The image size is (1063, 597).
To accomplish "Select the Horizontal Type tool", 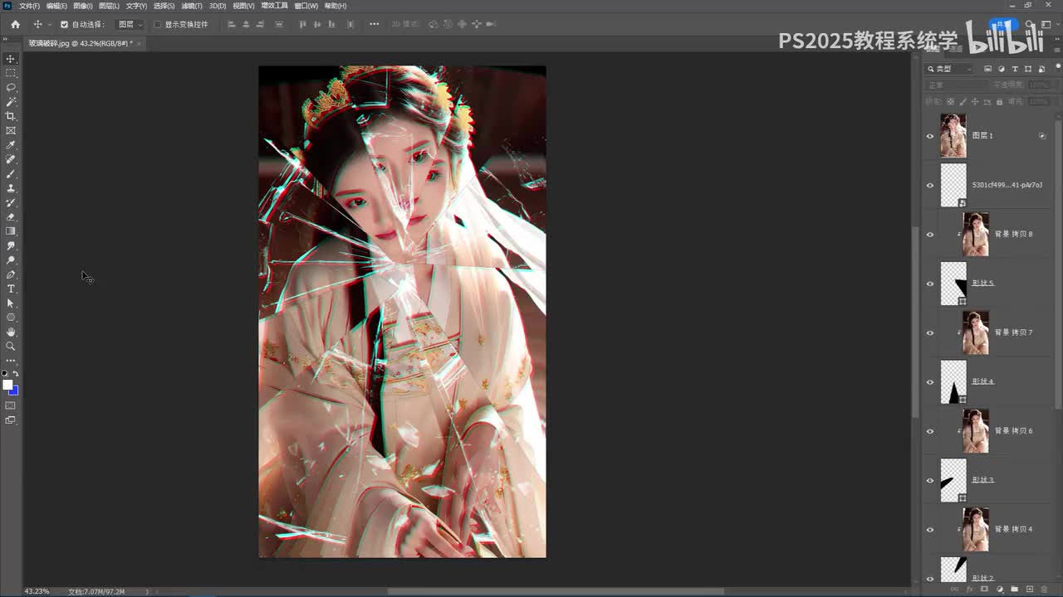I will (11, 289).
